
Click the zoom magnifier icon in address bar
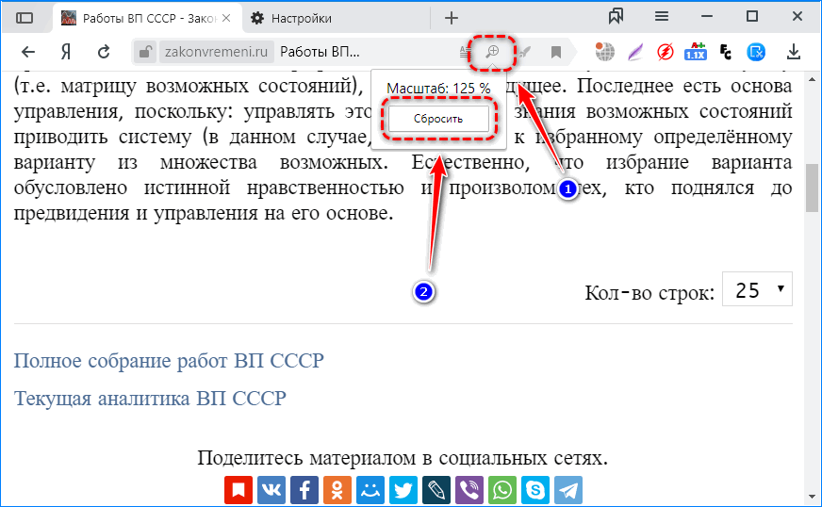tap(492, 52)
